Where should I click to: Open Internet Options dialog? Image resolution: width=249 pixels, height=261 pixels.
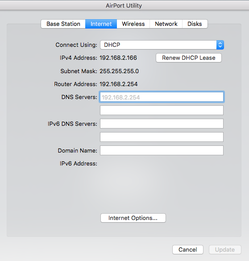click(x=133, y=218)
